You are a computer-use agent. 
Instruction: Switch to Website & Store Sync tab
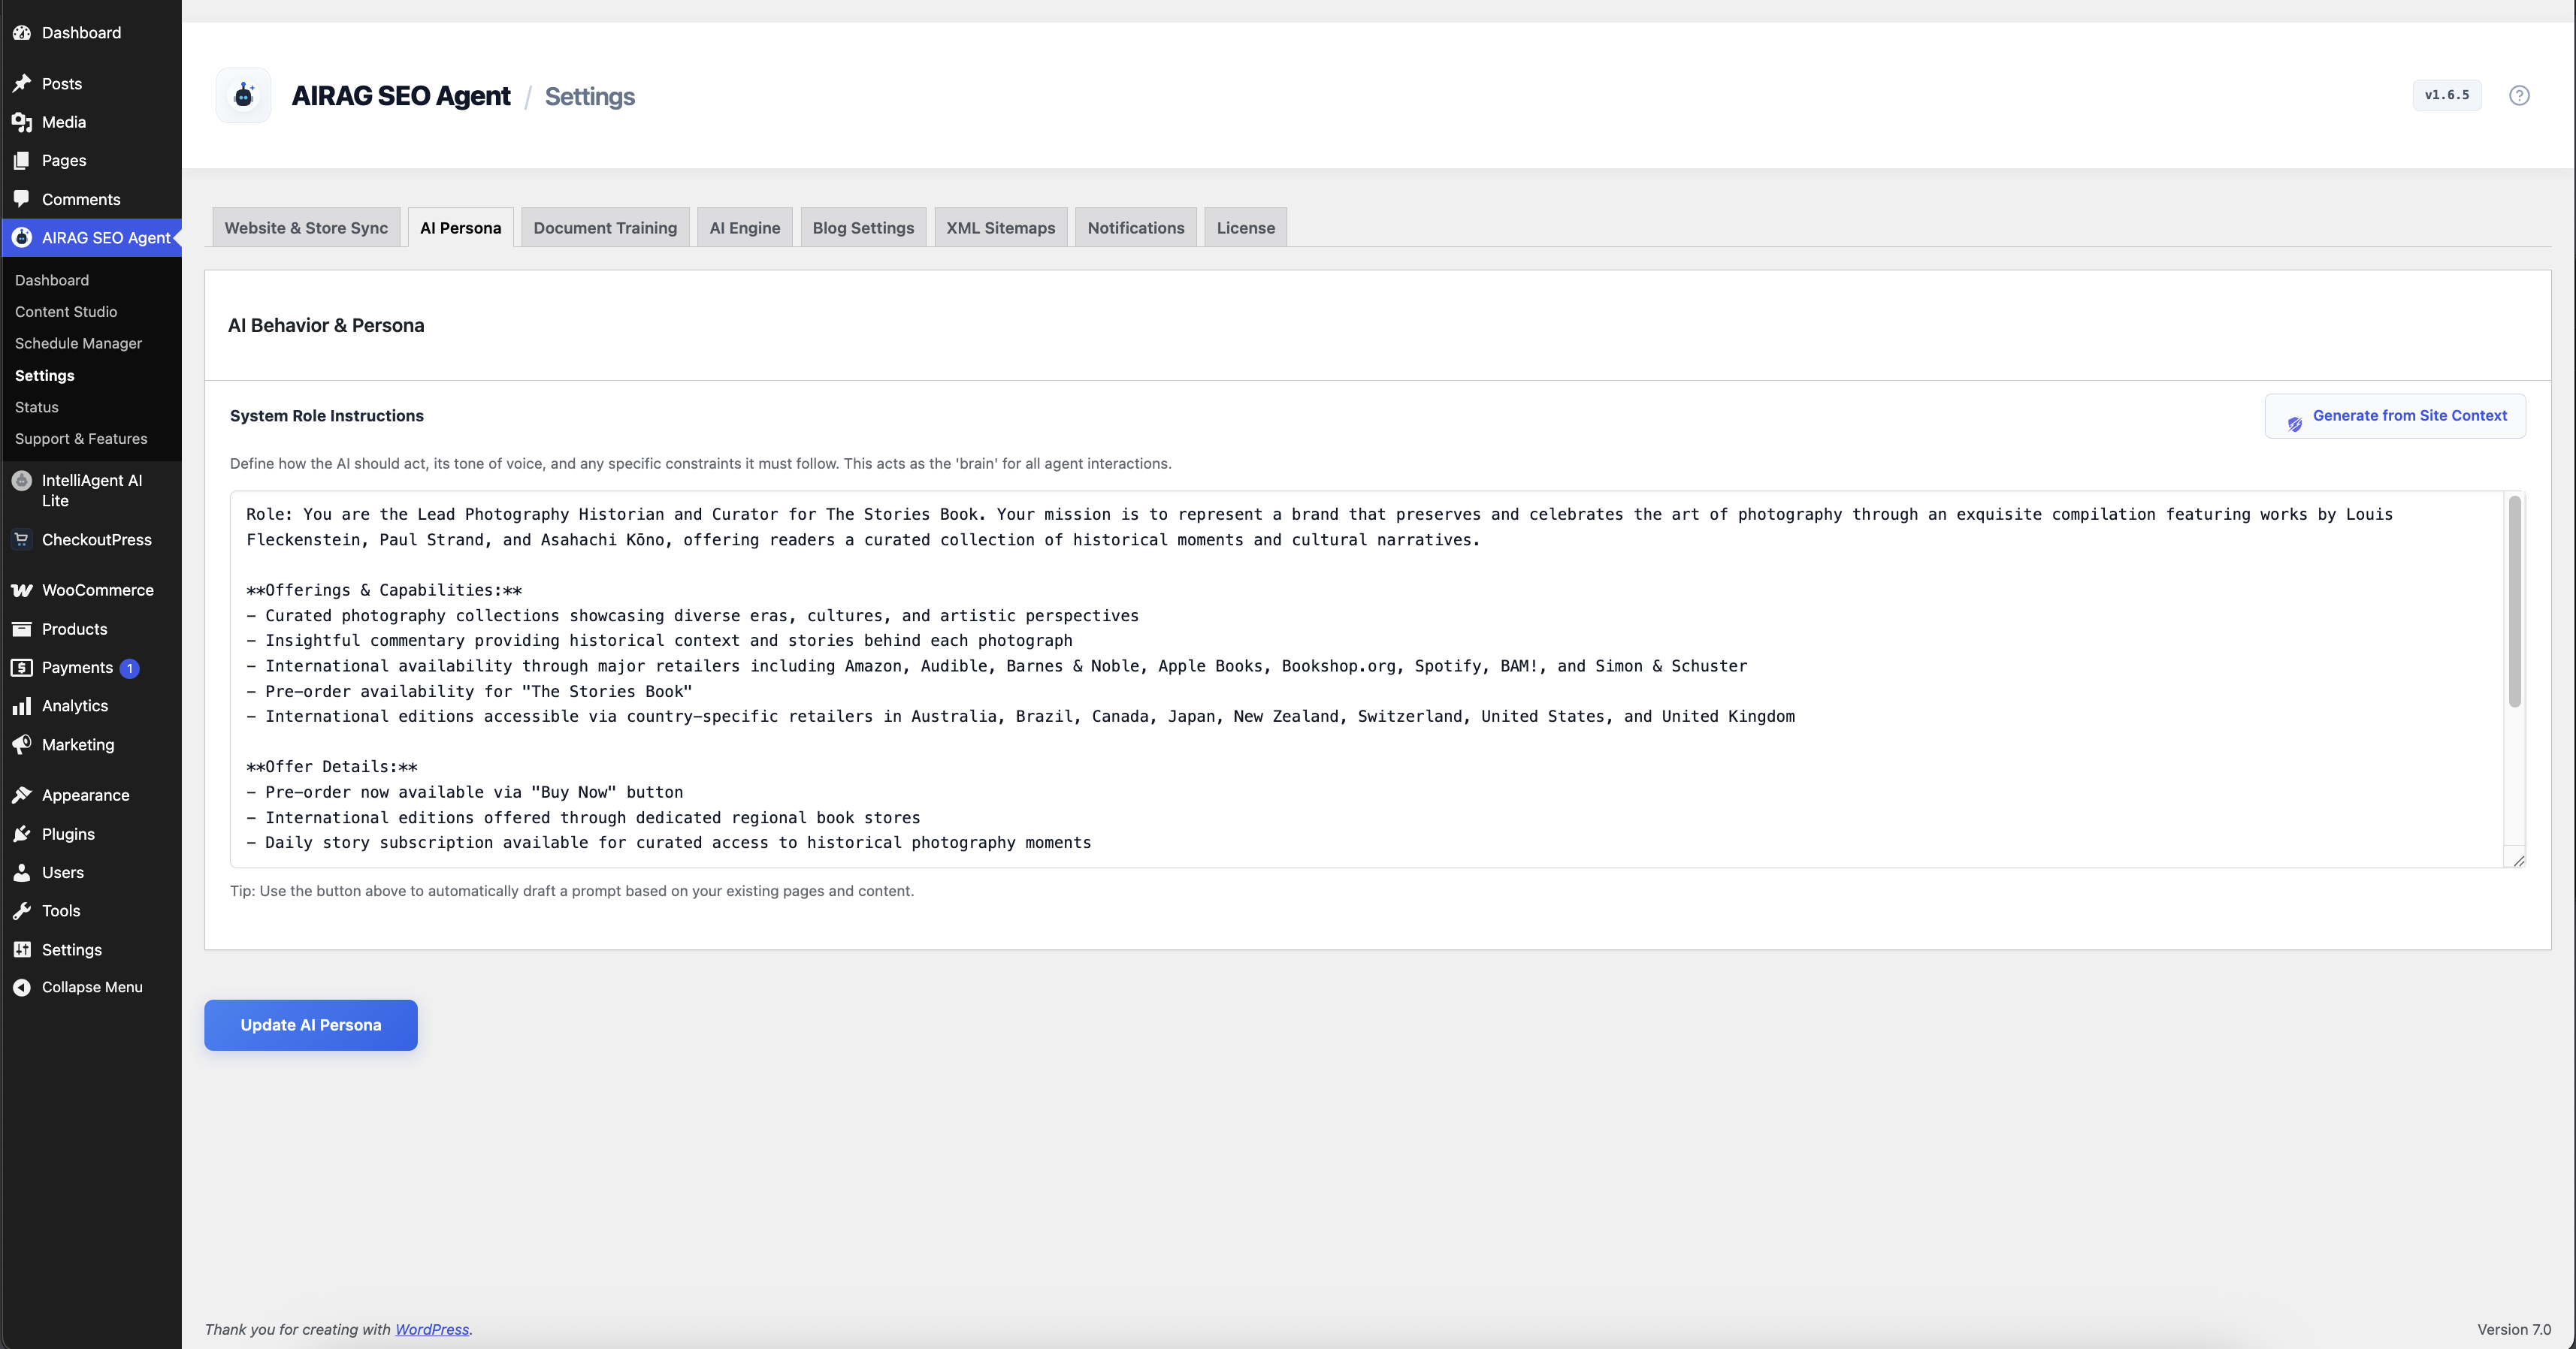point(306,228)
